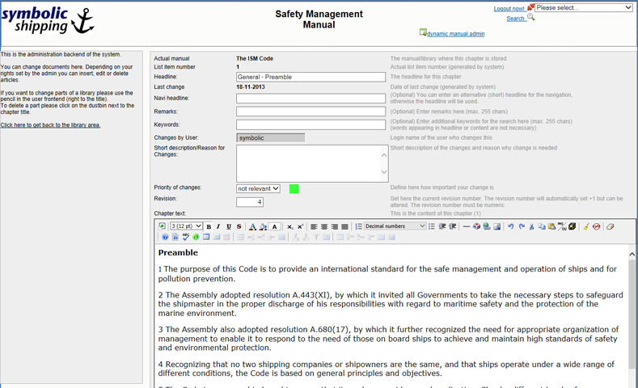This screenshot has width=638, height=388.
Task: Apply subscript formatting
Action: click(x=289, y=226)
